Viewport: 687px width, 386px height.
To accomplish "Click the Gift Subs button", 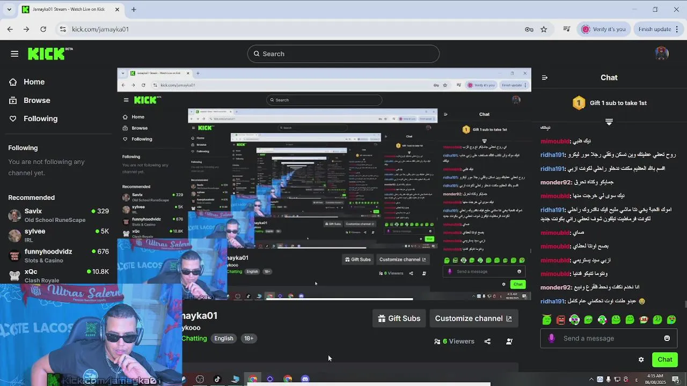I will [399, 318].
